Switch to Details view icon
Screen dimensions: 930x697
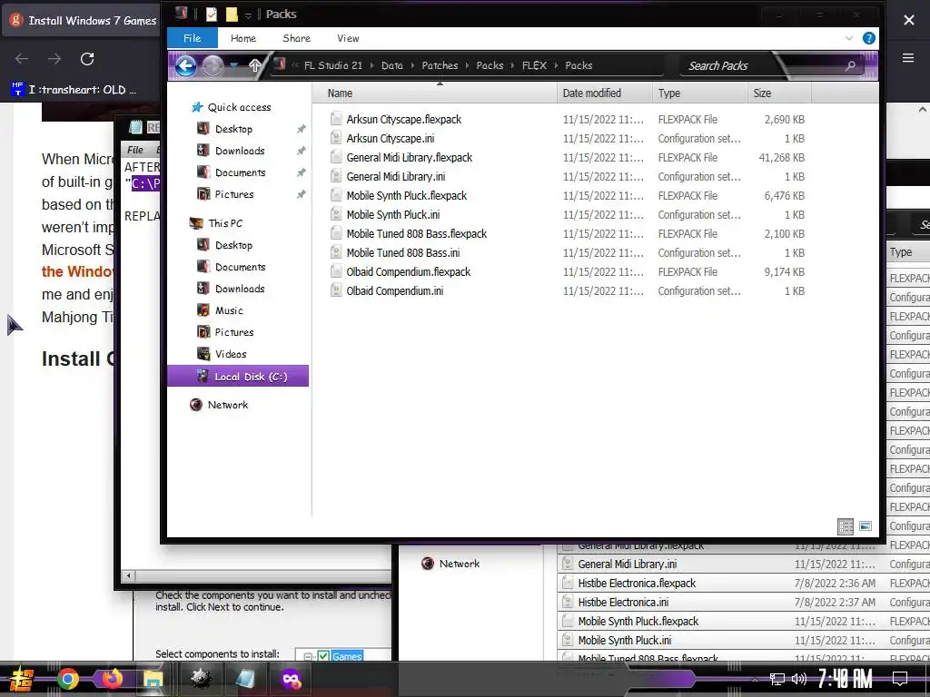pyautogui.click(x=846, y=526)
